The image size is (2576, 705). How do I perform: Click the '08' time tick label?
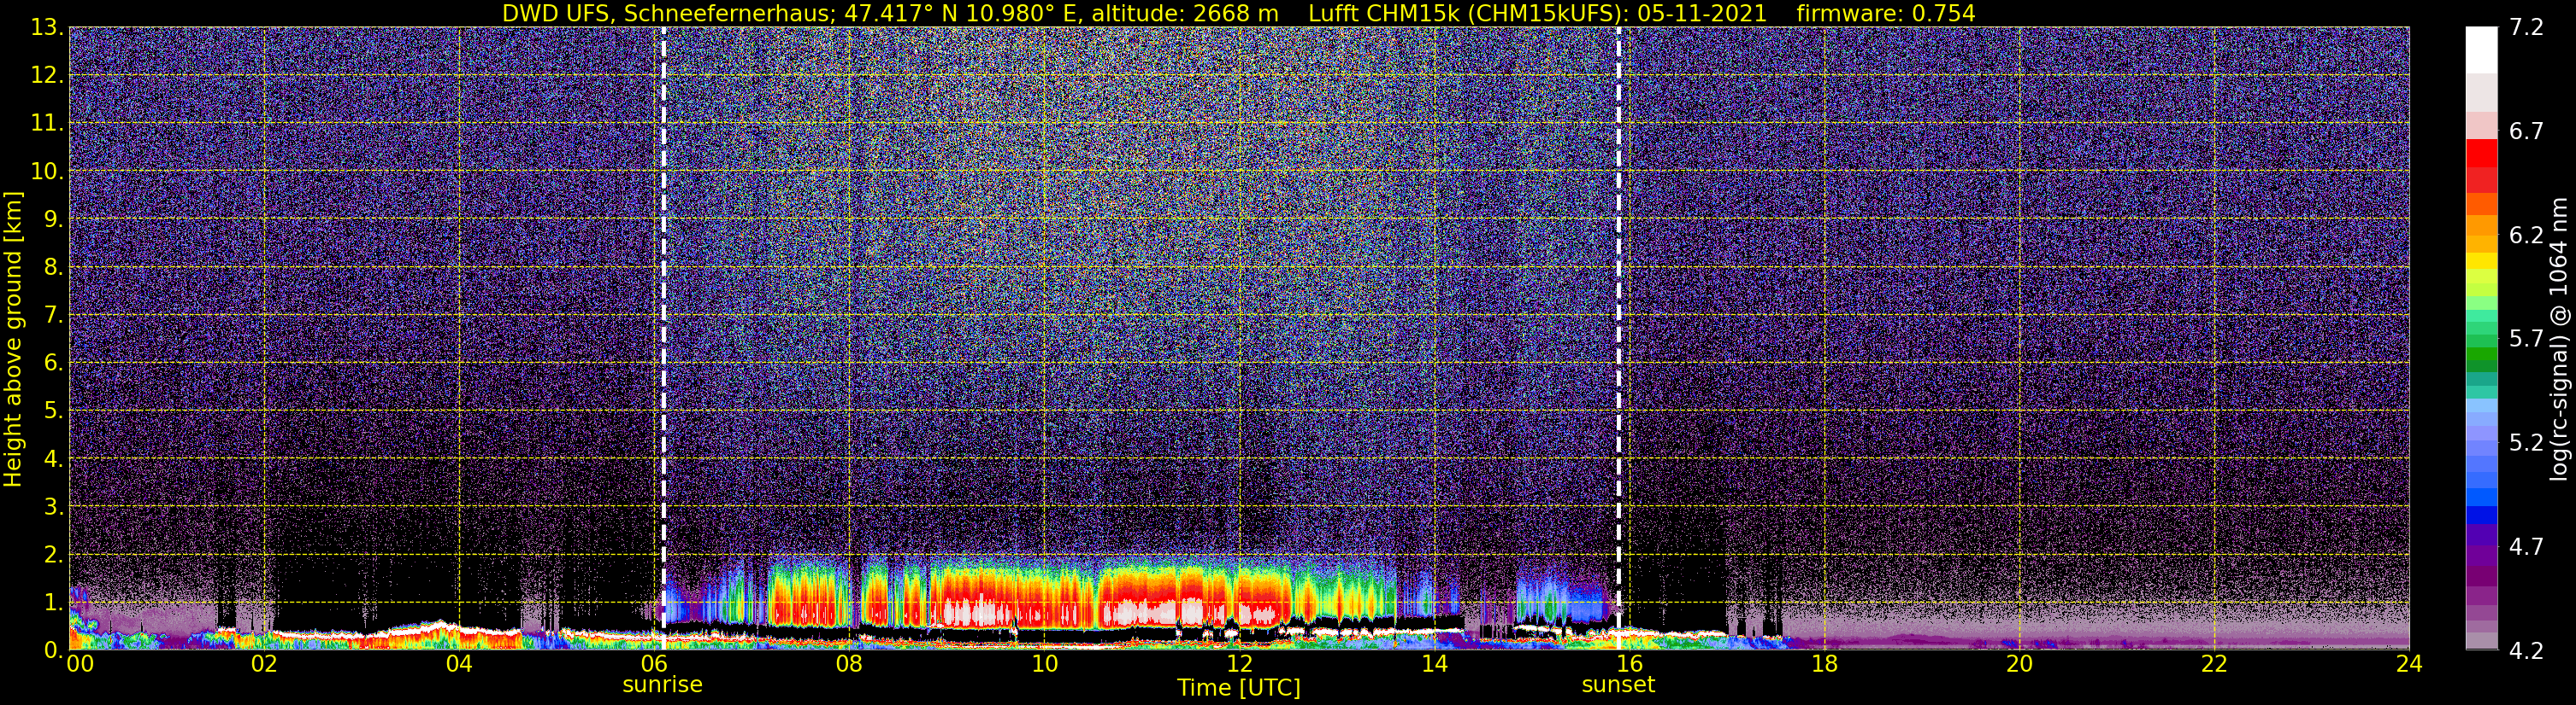[x=849, y=664]
